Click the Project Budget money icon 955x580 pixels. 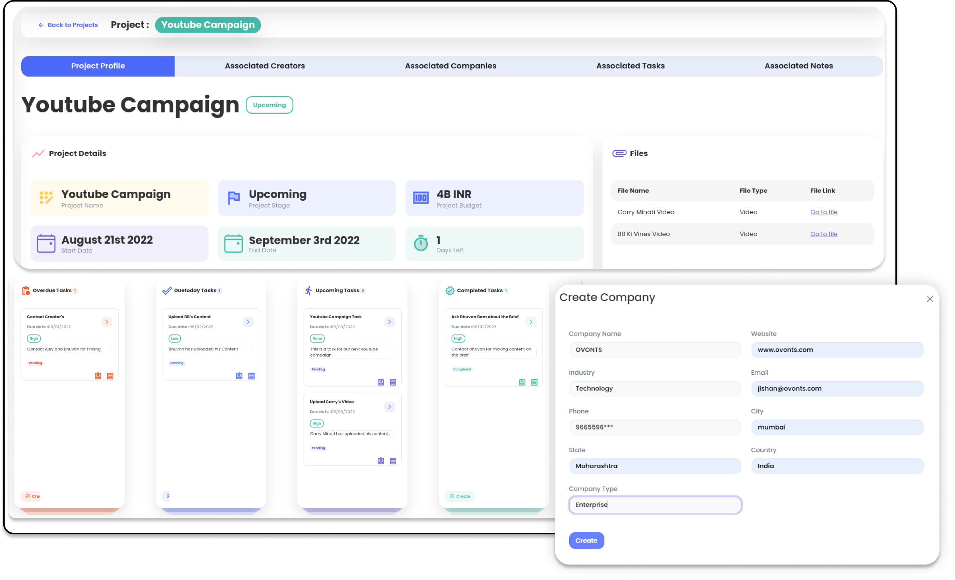(x=421, y=198)
